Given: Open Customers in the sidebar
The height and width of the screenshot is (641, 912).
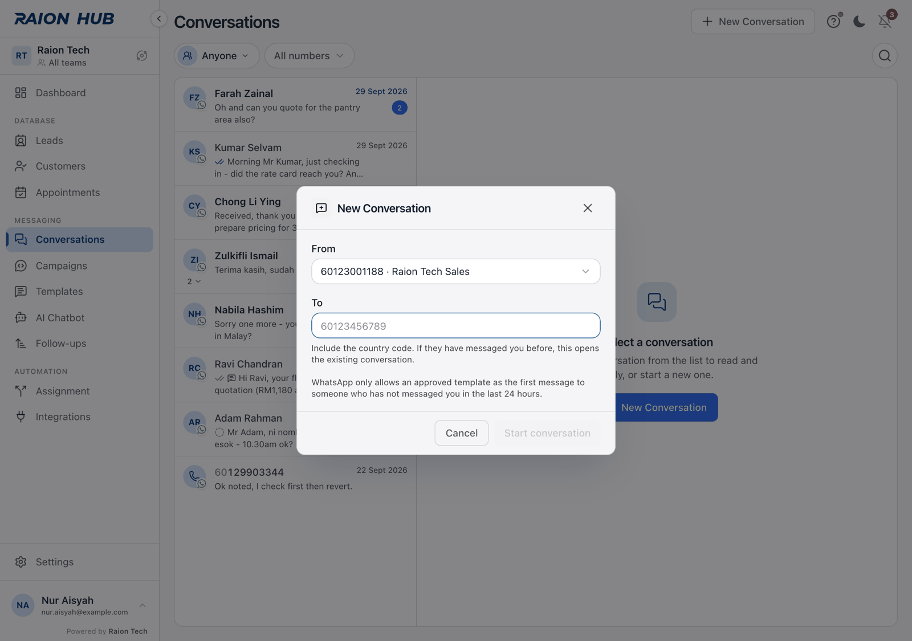Looking at the screenshot, I should coord(80,166).
